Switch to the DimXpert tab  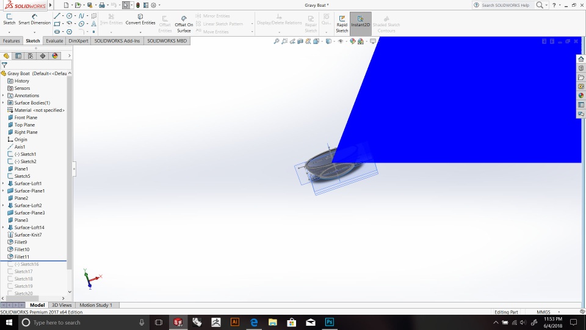(78, 41)
